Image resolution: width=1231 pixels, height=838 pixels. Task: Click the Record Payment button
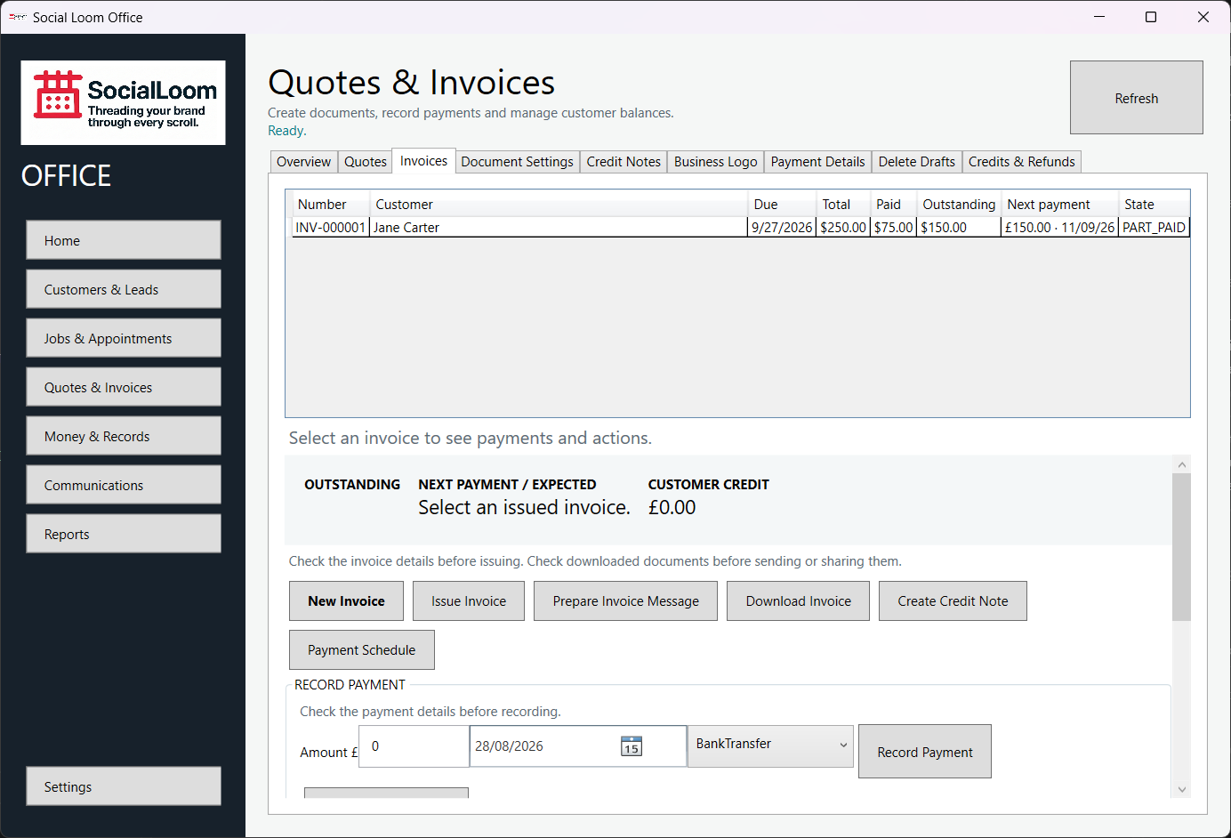pos(924,752)
